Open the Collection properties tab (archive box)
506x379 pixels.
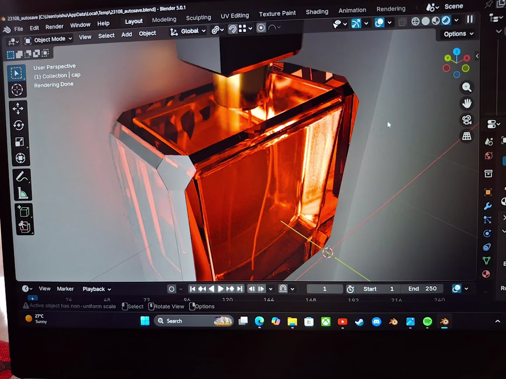coord(488,174)
